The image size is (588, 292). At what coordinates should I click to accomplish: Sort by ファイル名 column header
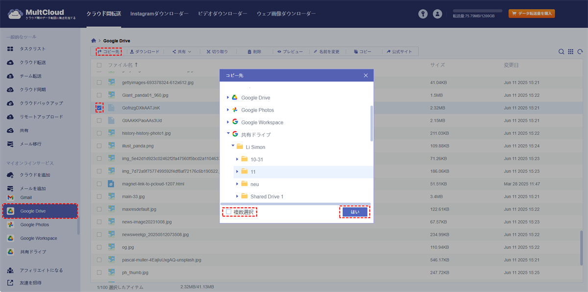coord(120,65)
